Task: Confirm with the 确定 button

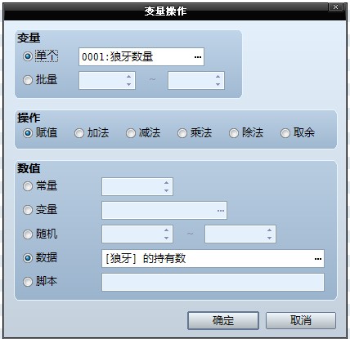Action: [223, 320]
